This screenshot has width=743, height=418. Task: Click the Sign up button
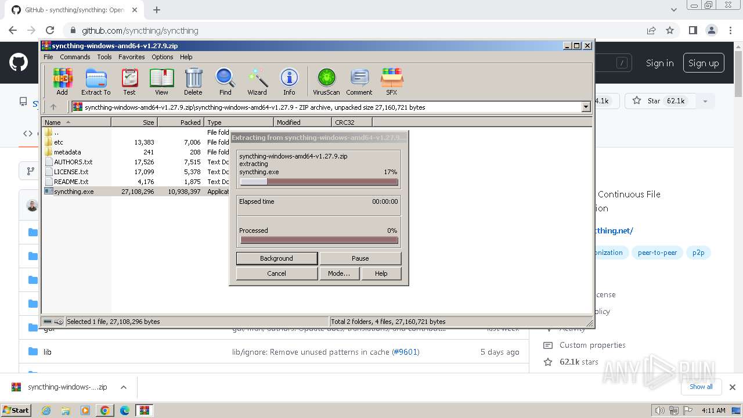704,63
